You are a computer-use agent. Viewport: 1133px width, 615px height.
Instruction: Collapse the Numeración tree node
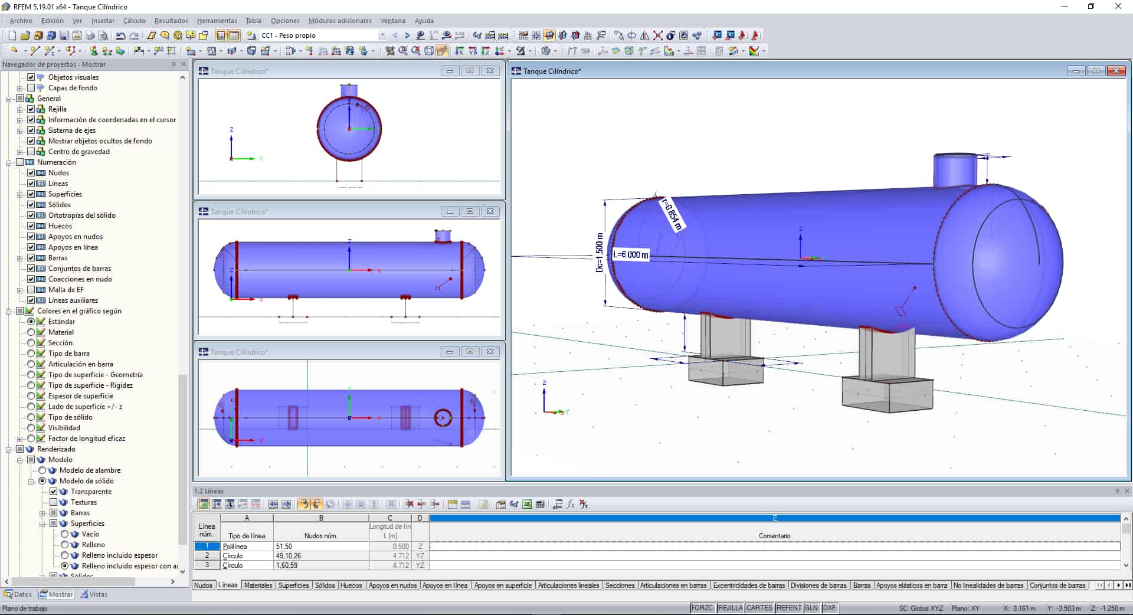[9, 162]
